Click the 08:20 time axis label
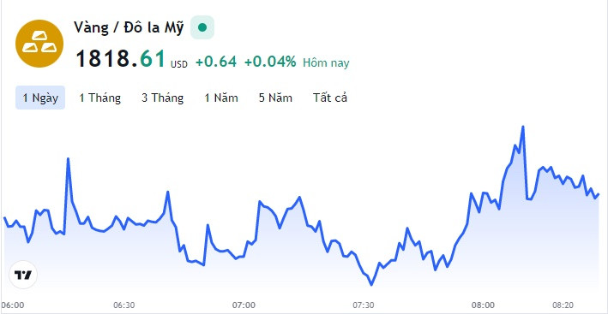 click(563, 305)
